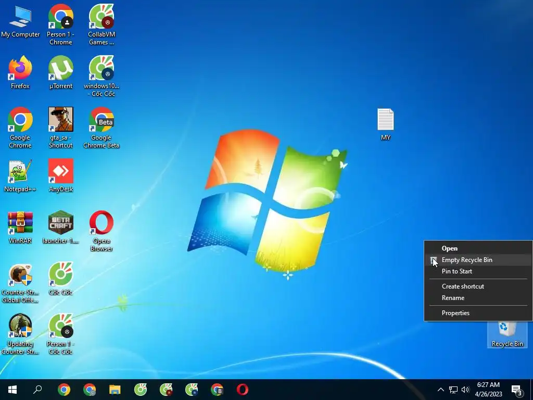This screenshot has width=533, height=400.
Task: Show hidden system tray icons
Action: pos(440,390)
